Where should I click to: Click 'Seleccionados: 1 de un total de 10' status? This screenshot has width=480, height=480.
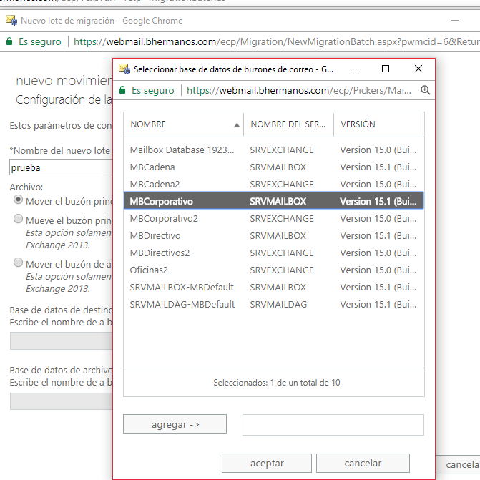click(276, 382)
